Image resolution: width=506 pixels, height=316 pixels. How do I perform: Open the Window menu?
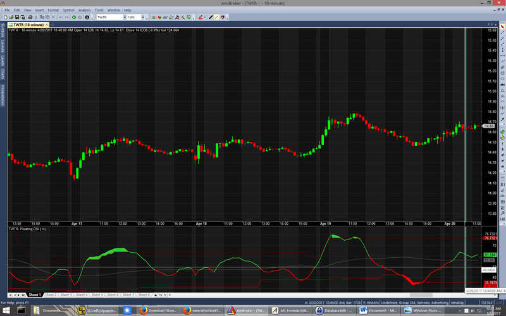click(x=114, y=10)
